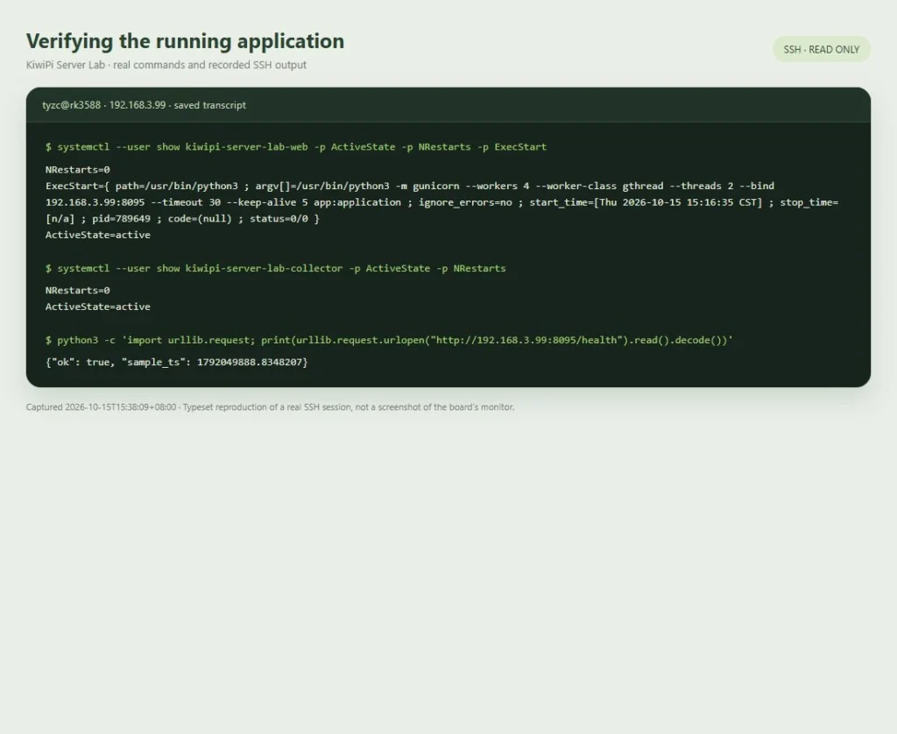Click the kiwipi-server-lab-web systemctl command line

tap(296, 147)
